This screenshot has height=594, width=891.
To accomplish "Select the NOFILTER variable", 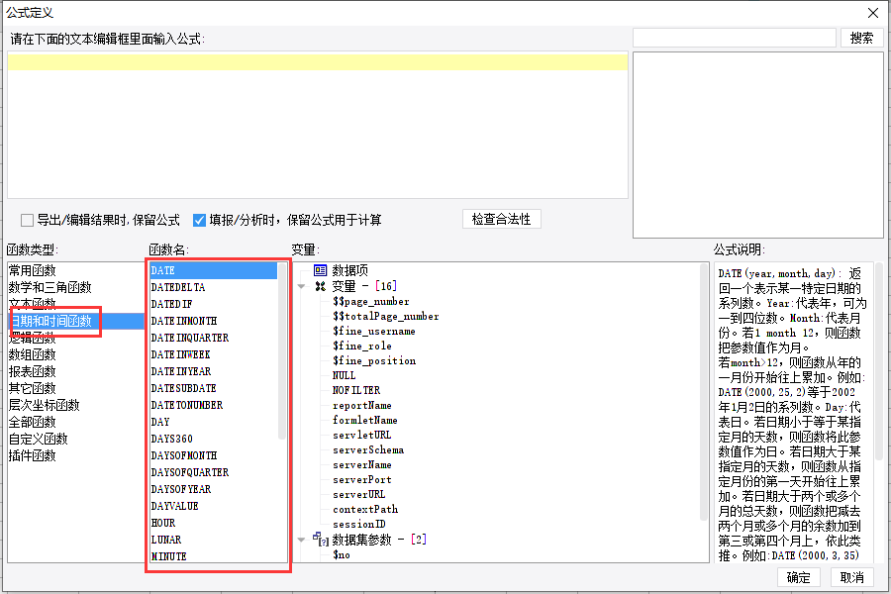I will pos(356,390).
